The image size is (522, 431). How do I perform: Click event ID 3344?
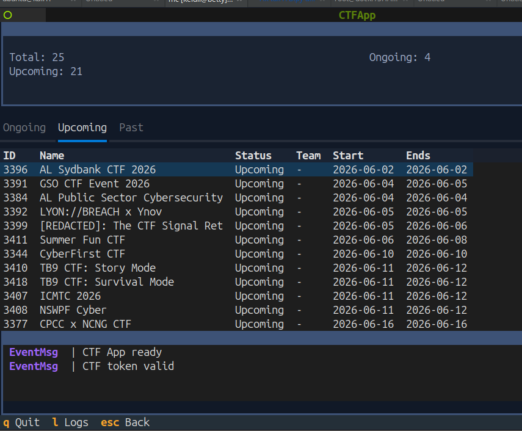point(15,254)
